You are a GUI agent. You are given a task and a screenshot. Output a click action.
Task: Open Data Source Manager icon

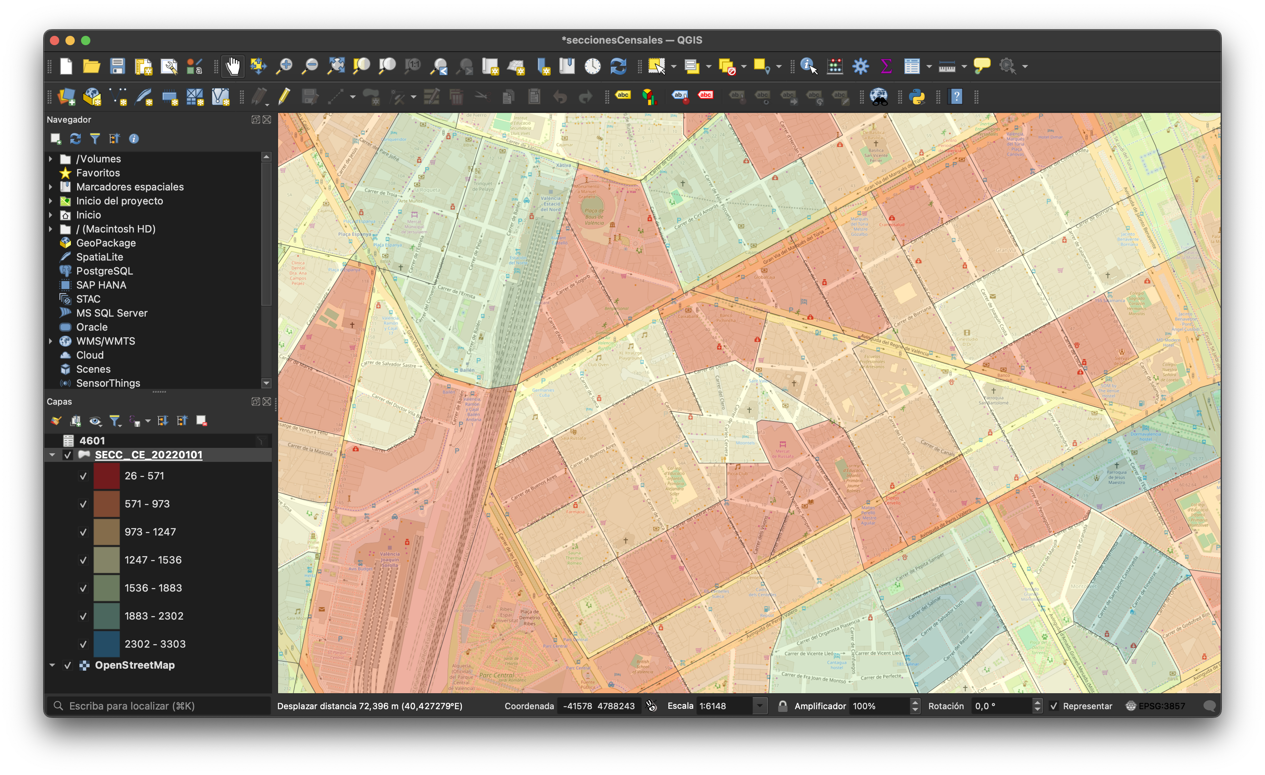66,97
